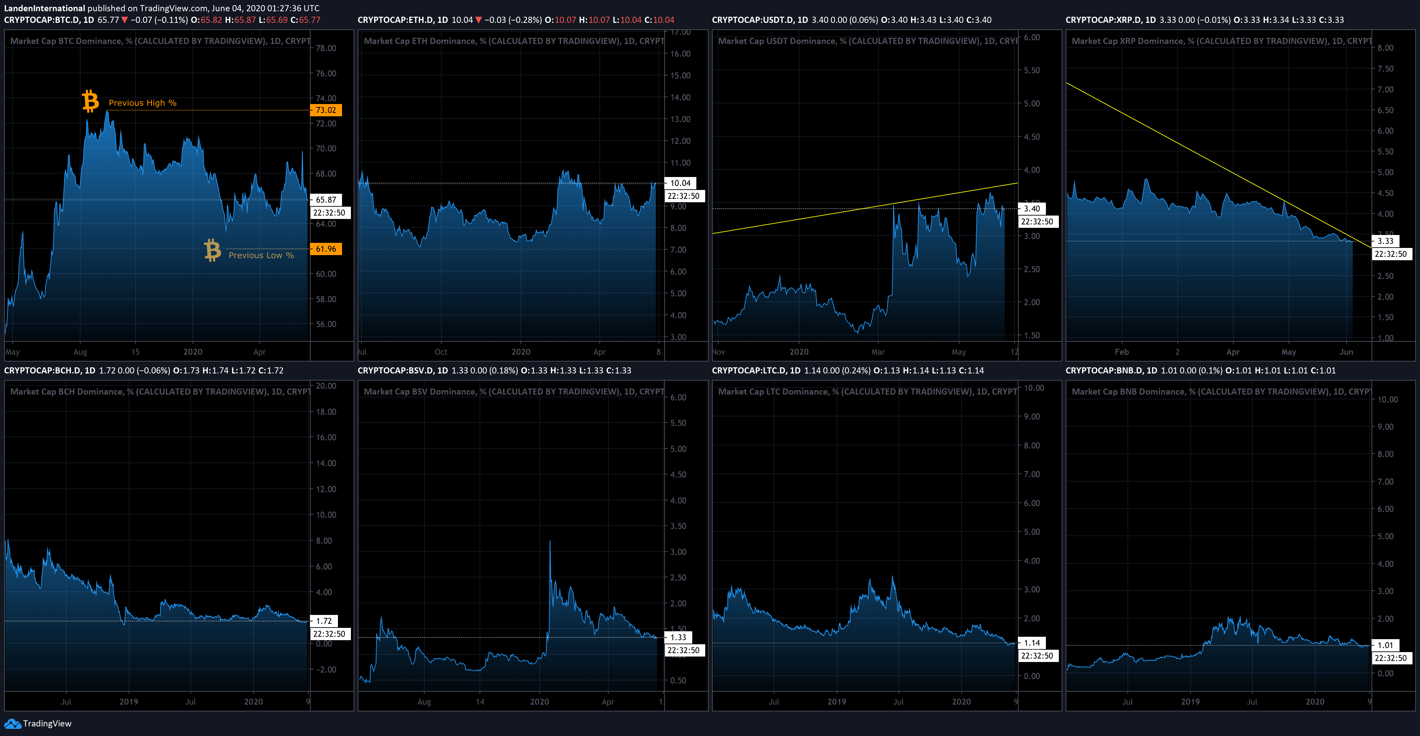Click the 22:32:50 countdown on BTC chart

pyautogui.click(x=330, y=212)
